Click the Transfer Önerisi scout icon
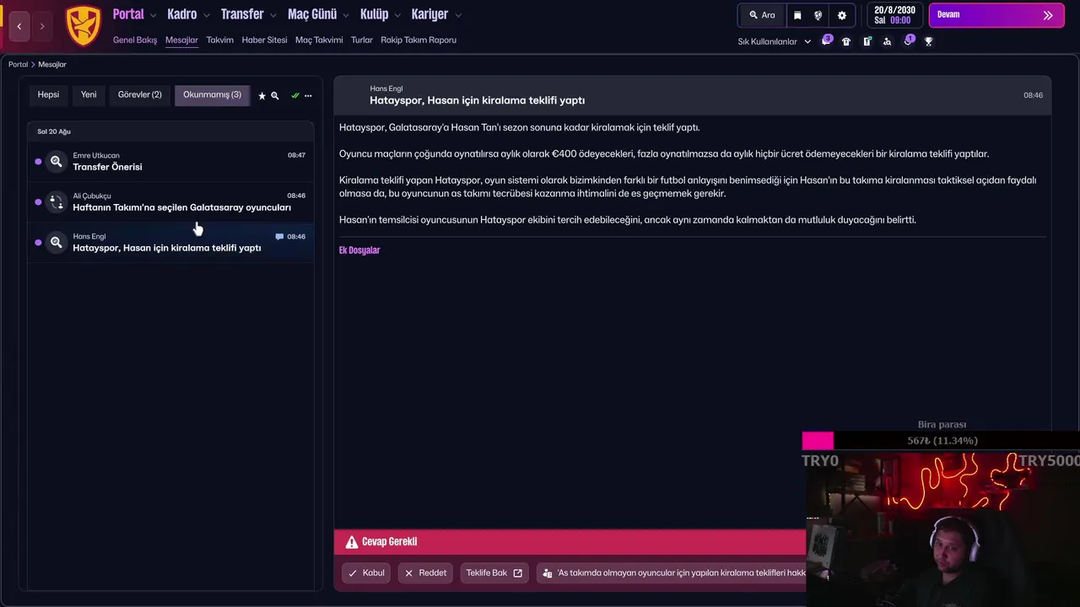This screenshot has height=607, width=1080. 56,161
